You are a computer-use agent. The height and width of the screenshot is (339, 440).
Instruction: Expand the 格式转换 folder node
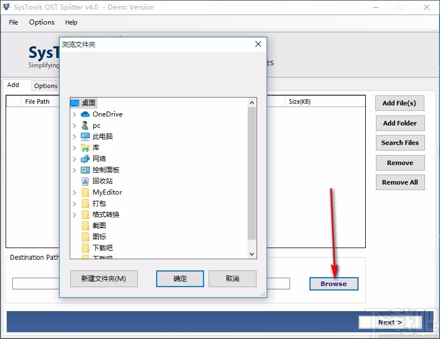(74, 215)
